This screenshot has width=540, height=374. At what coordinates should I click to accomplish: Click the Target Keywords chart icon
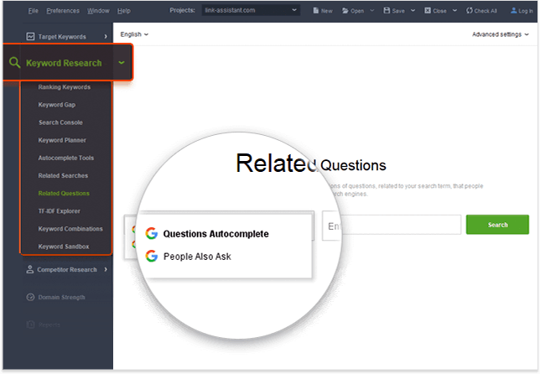[x=30, y=36]
